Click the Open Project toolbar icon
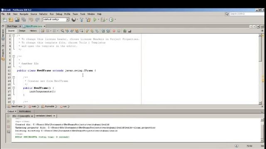 click(17, 19)
